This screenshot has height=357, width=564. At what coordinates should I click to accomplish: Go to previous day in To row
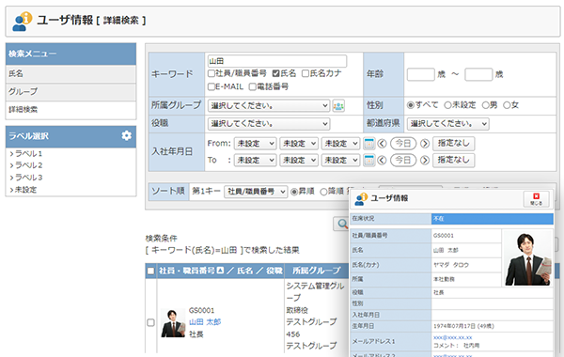pos(382,160)
